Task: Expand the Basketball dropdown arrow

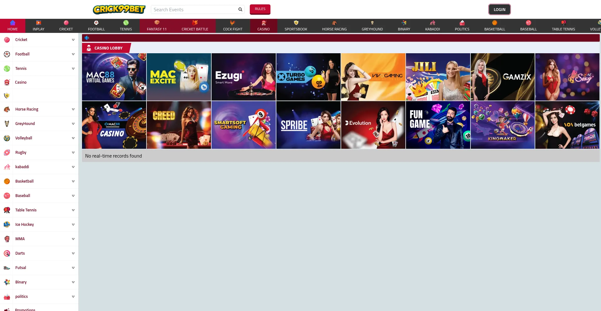Action: coord(73,181)
